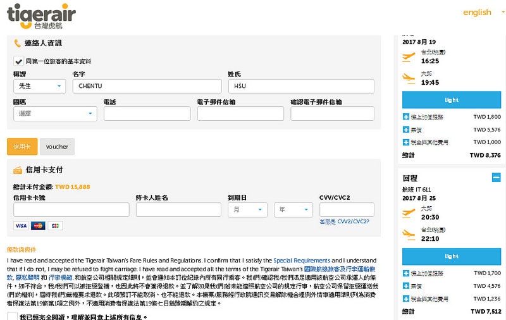Open the Special Requirements link

tap(302, 260)
